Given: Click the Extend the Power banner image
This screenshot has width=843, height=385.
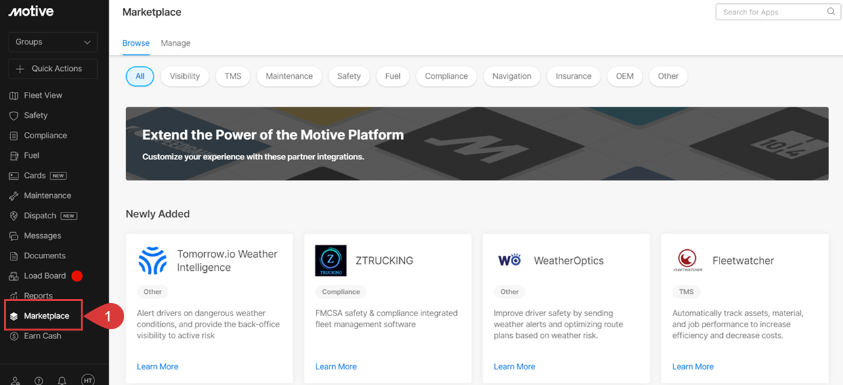Looking at the screenshot, I should click(477, 144).
